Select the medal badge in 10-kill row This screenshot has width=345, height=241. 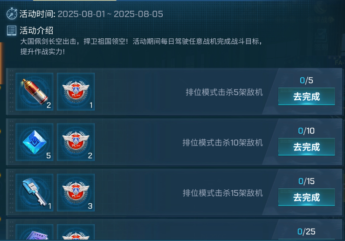click(76, 142)
